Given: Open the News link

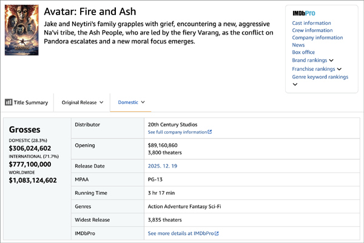Looking at the screenshot, I should tap(298, 45).
